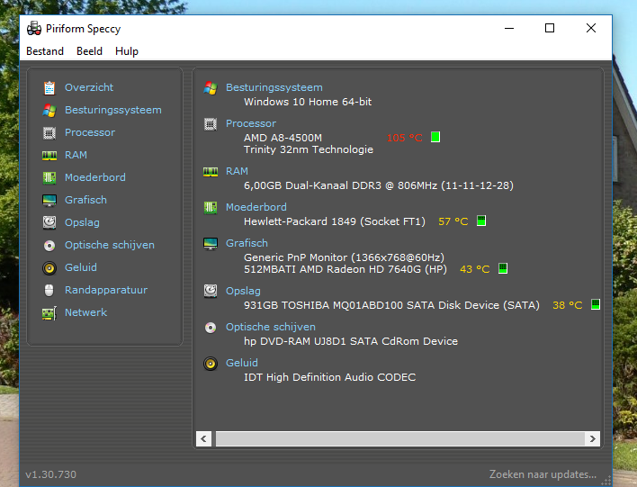Click the version label v1.30.730
Screen dimensions: 637x487
pyautogui.click(x=50, y=474)
